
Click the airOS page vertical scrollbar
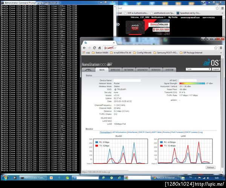222,114
